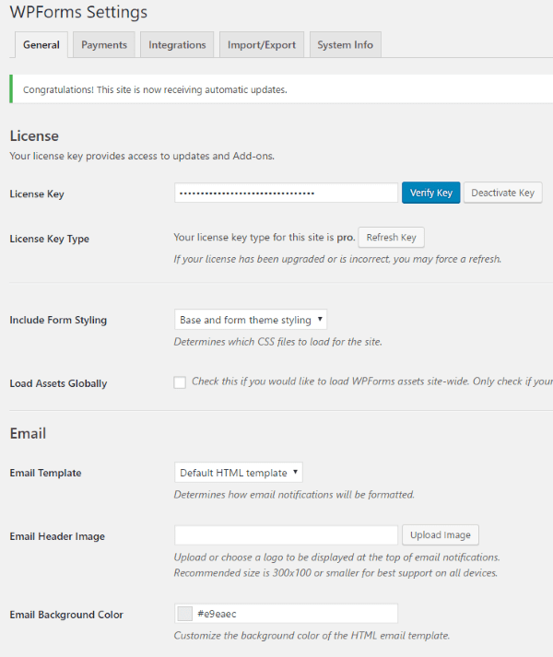Select the Import/Export tab
Screen dimensions: 553x657
(x=262, y=45)
